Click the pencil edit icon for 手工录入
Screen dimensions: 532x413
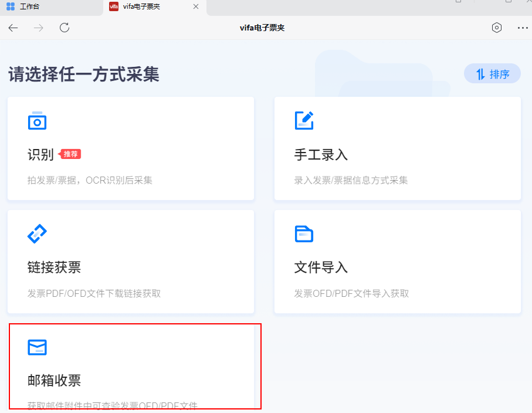(x=304, y=120)
